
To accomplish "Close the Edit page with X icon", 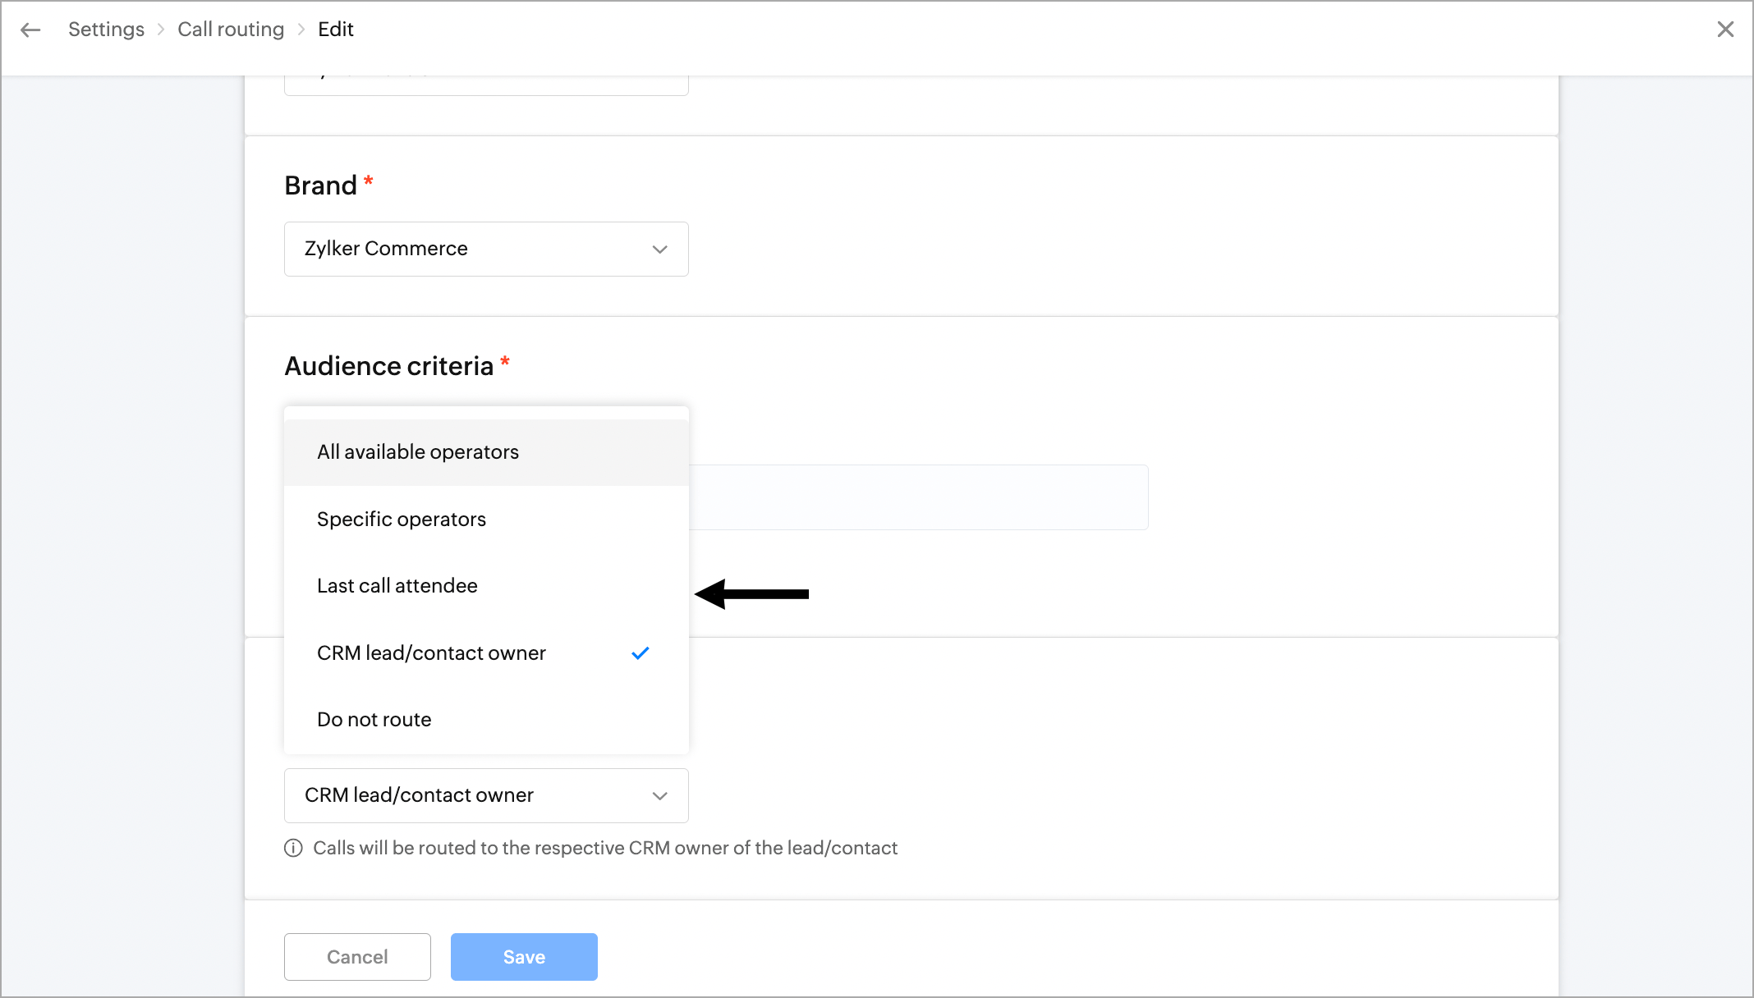I will tap(1725, 30).
